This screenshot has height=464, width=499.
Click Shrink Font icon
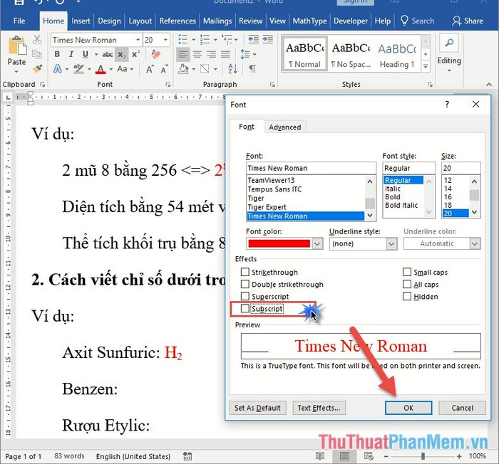pos(164,68)
